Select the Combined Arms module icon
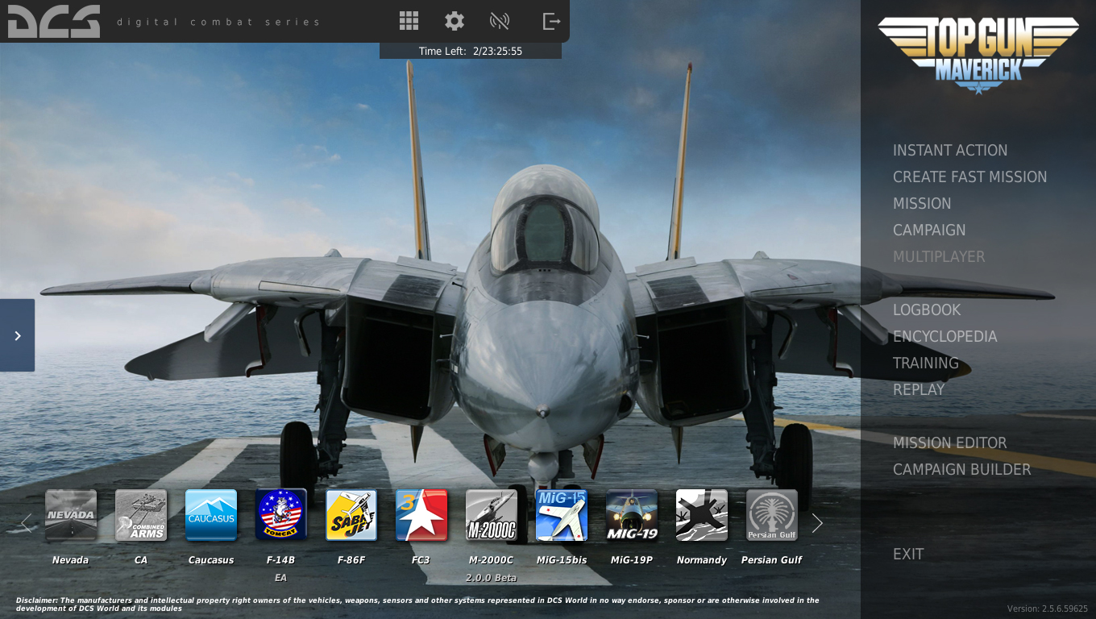The width and height of the screenshot is (1096, 619). (x=141, y=515)
